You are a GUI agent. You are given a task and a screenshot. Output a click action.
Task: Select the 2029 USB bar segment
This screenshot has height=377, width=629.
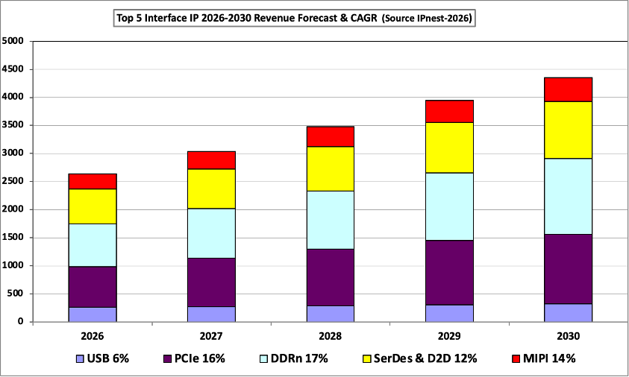pyautogui.click(x=450, y=314)
